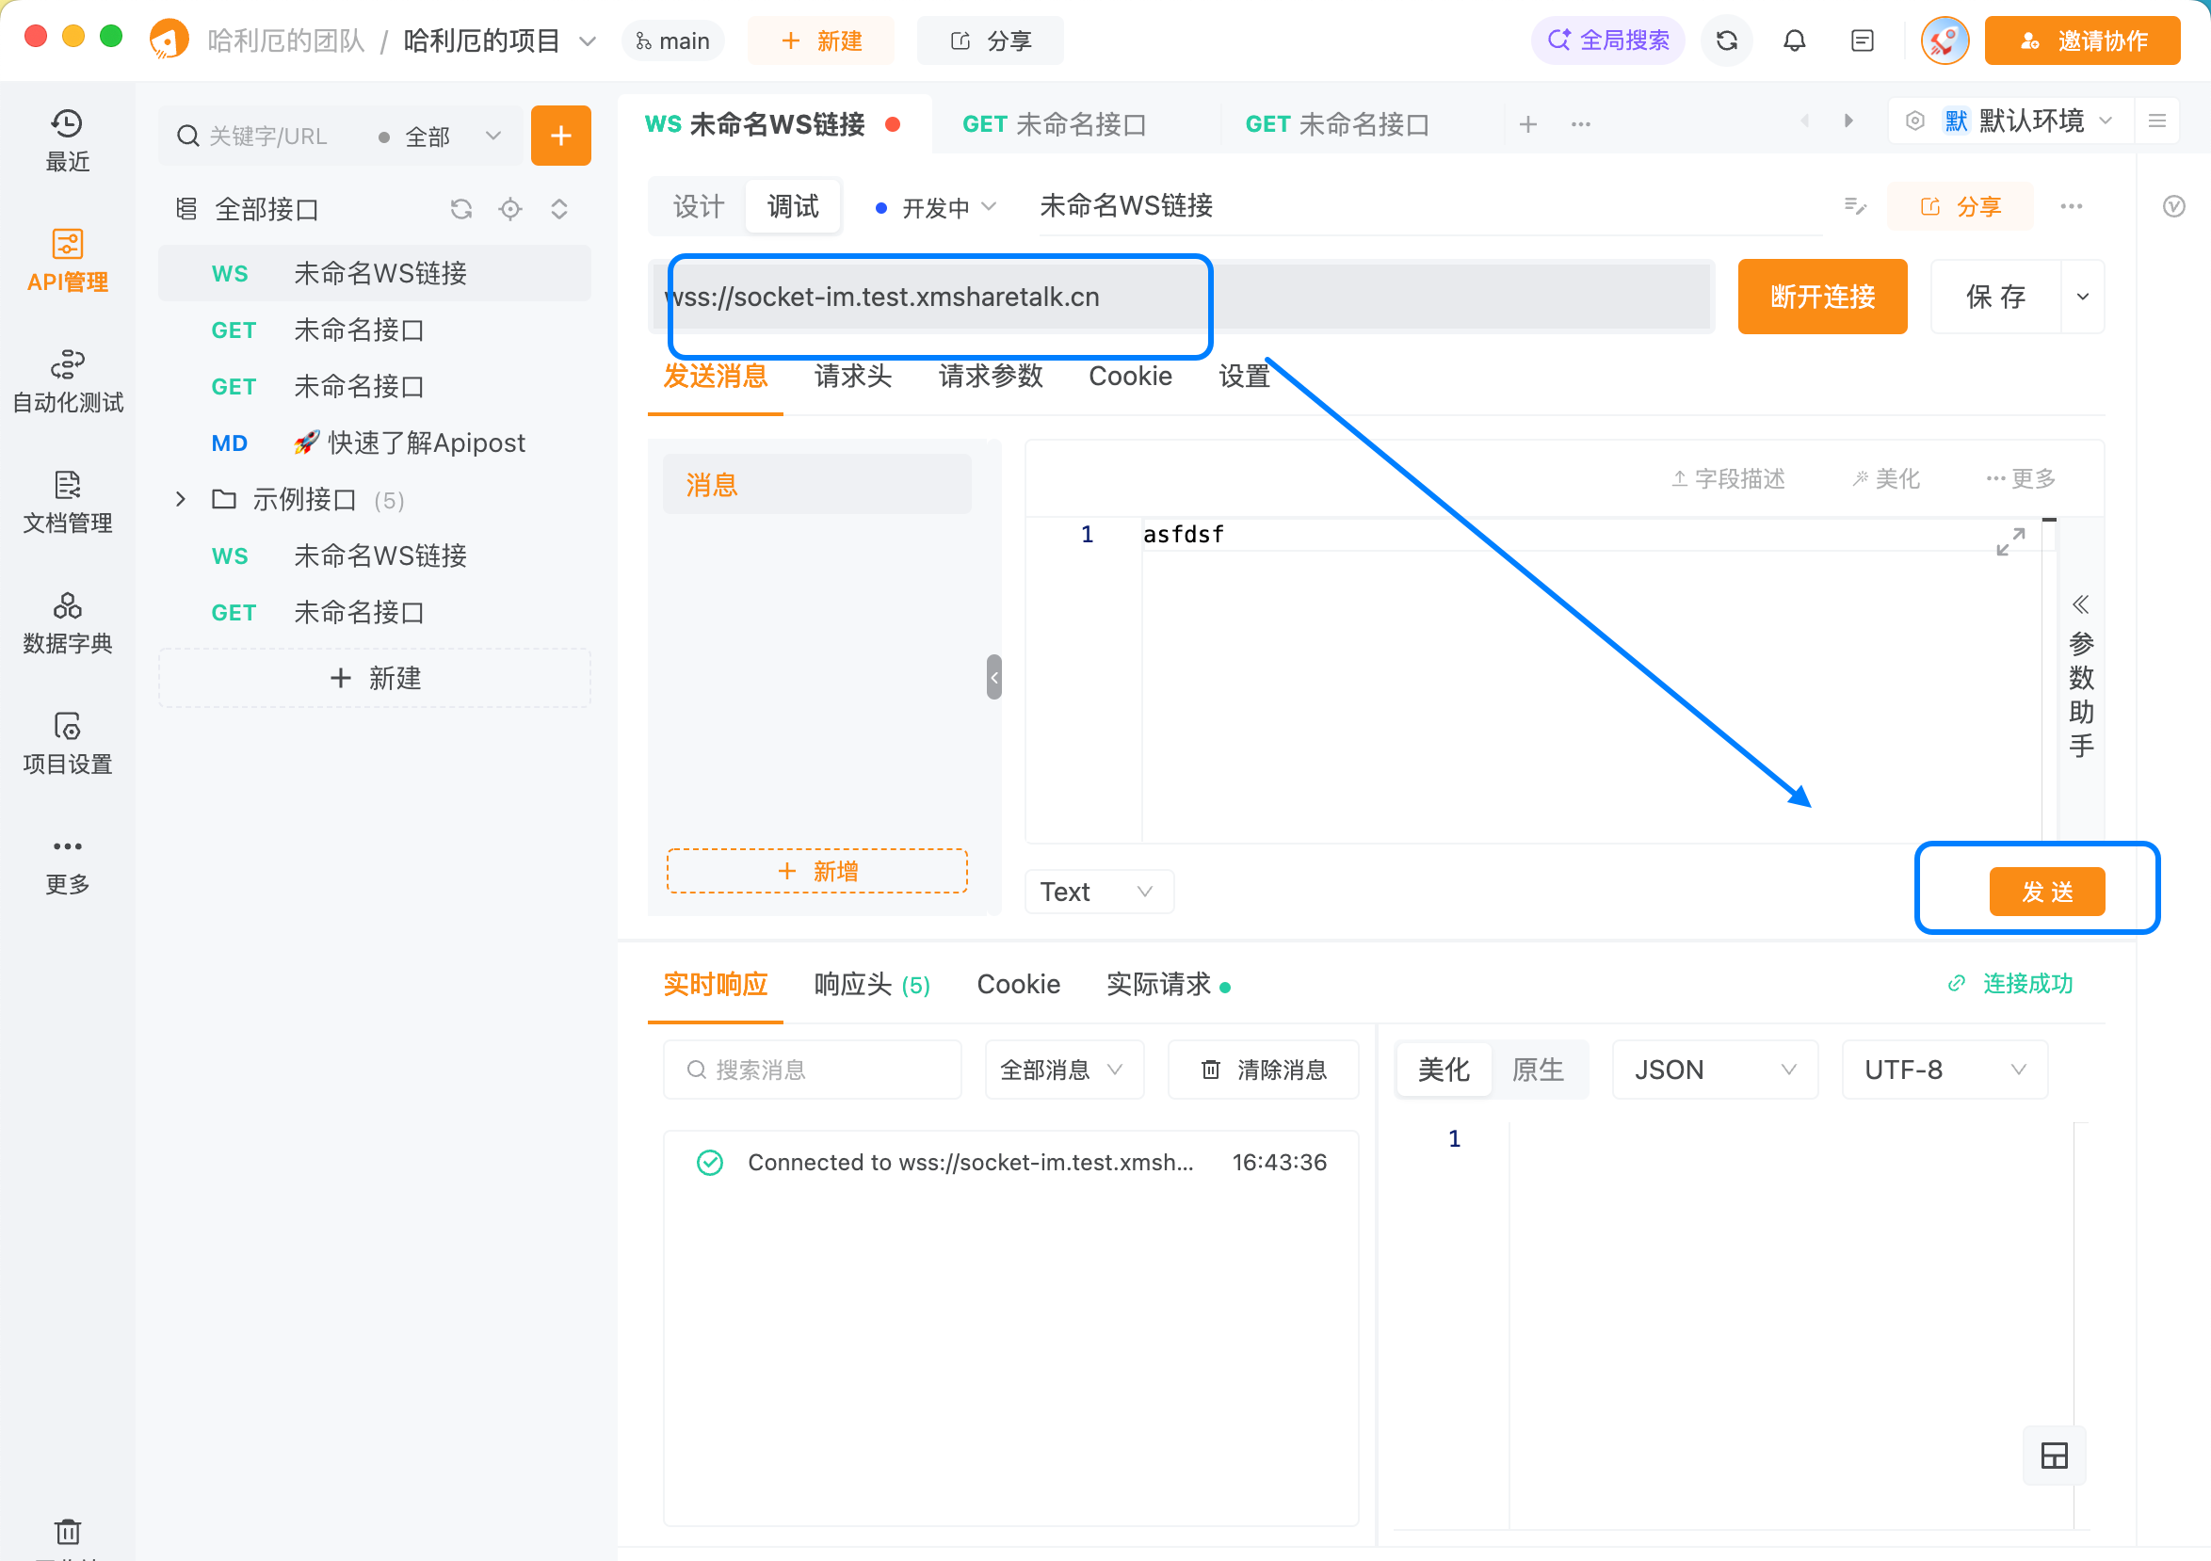Open the Text message type dropdown

[1098, 891]
